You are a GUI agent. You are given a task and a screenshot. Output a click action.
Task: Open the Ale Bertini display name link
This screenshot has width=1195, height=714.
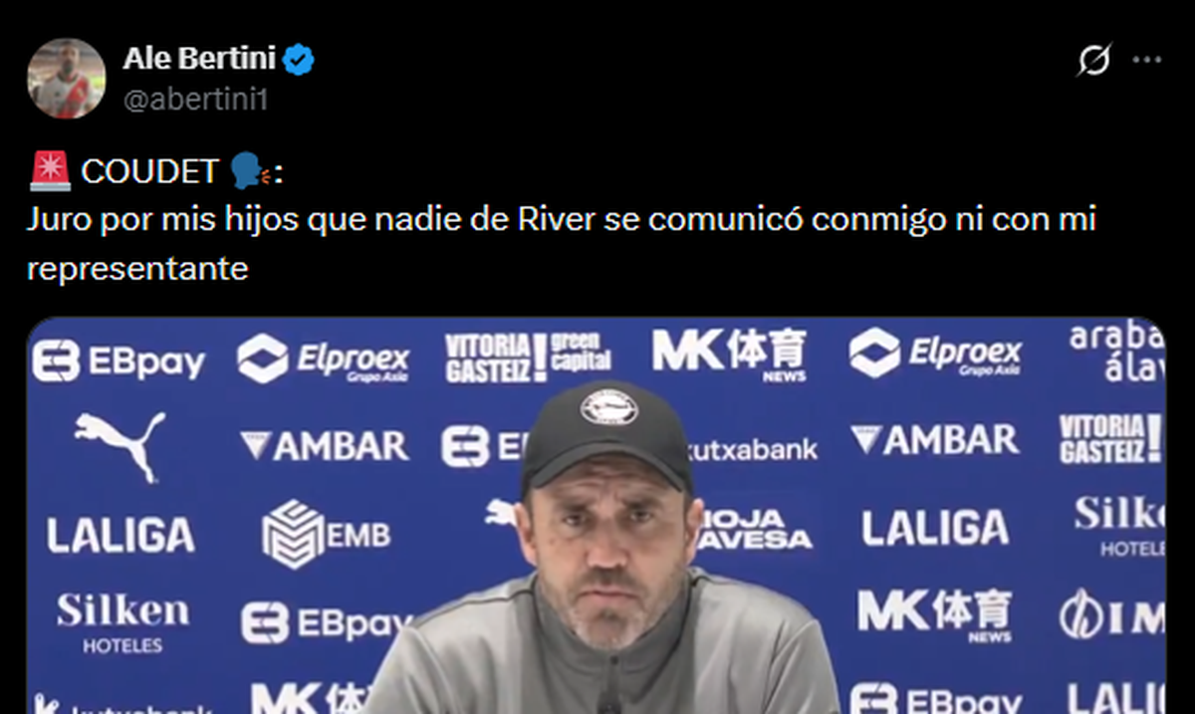(199, 60)
